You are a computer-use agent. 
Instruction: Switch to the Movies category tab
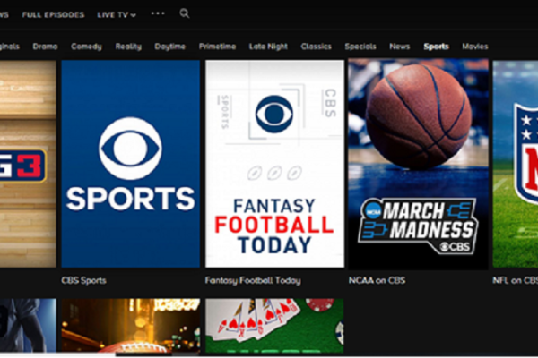(475, 47)
